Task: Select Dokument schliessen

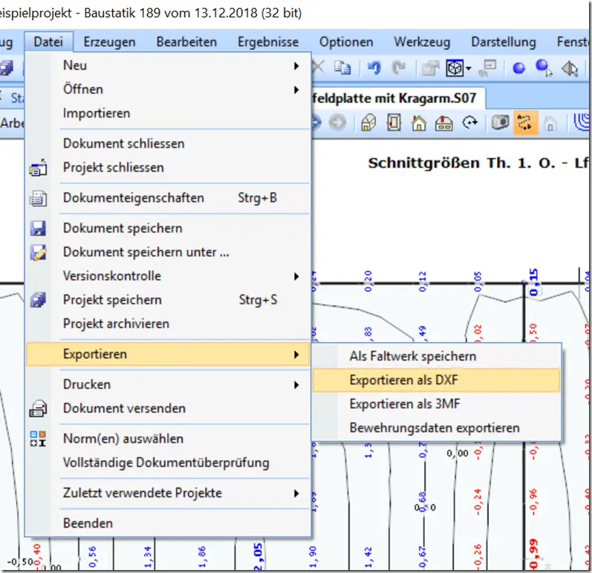Action: point(169,144)
